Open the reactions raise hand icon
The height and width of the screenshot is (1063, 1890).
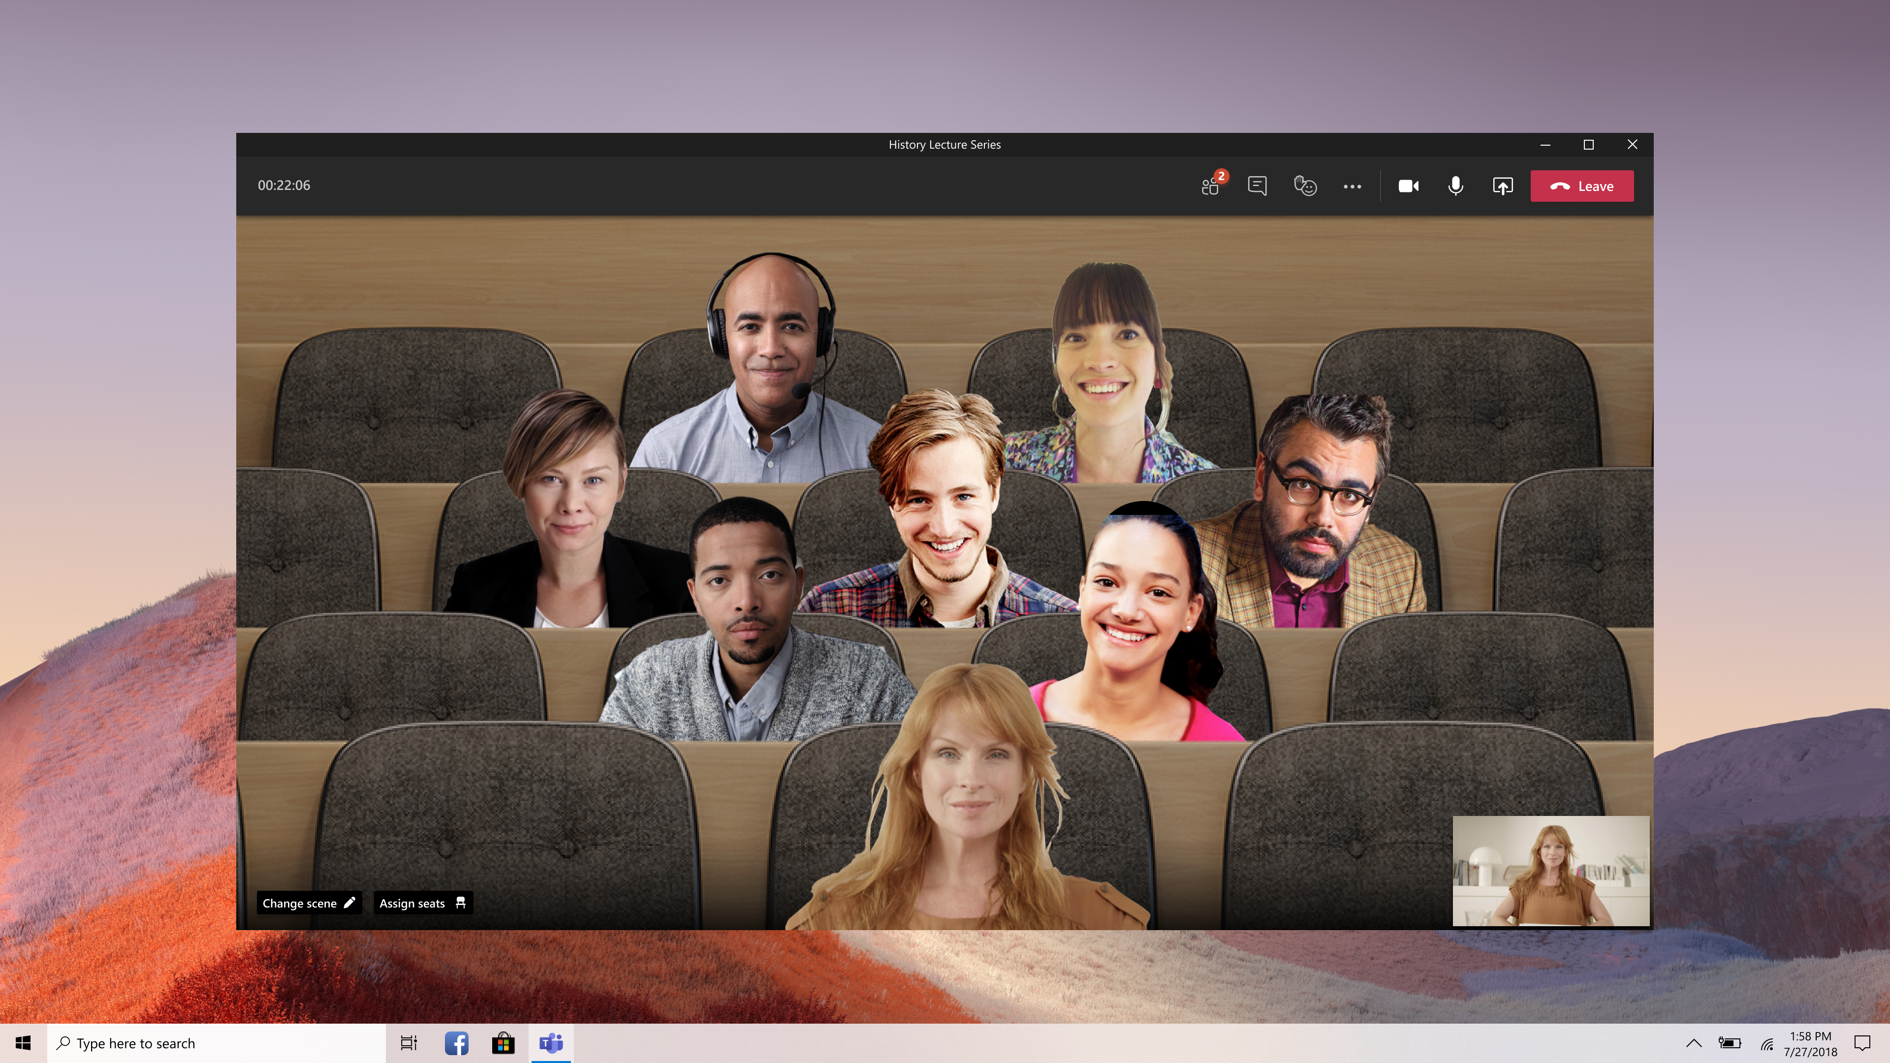tap(1304, 187)
